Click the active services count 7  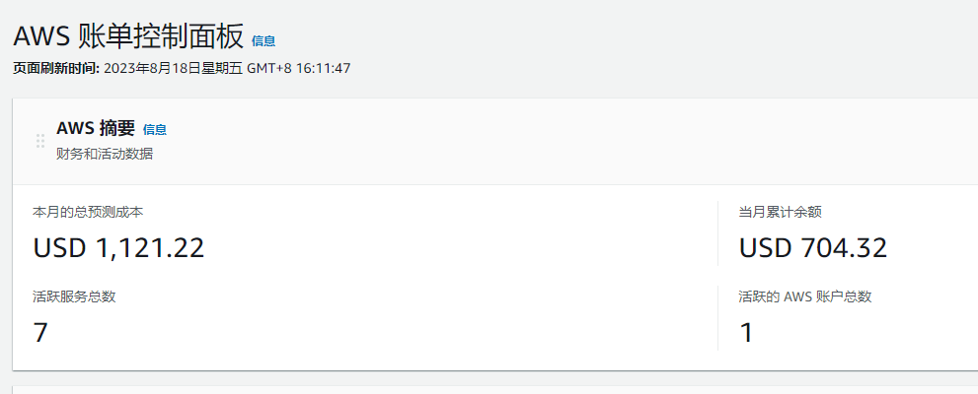[x=40, y=333]
